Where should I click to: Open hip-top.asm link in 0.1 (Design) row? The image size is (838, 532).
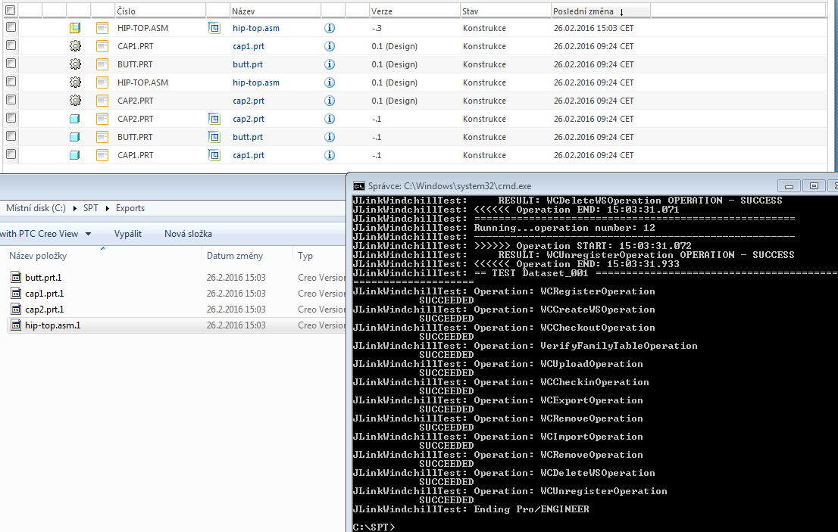[256, 82]
